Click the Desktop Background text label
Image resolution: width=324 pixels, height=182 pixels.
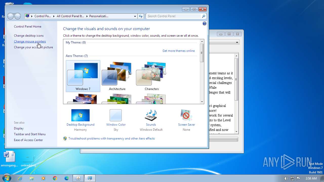pyautogui.click(x=80, y=125)
